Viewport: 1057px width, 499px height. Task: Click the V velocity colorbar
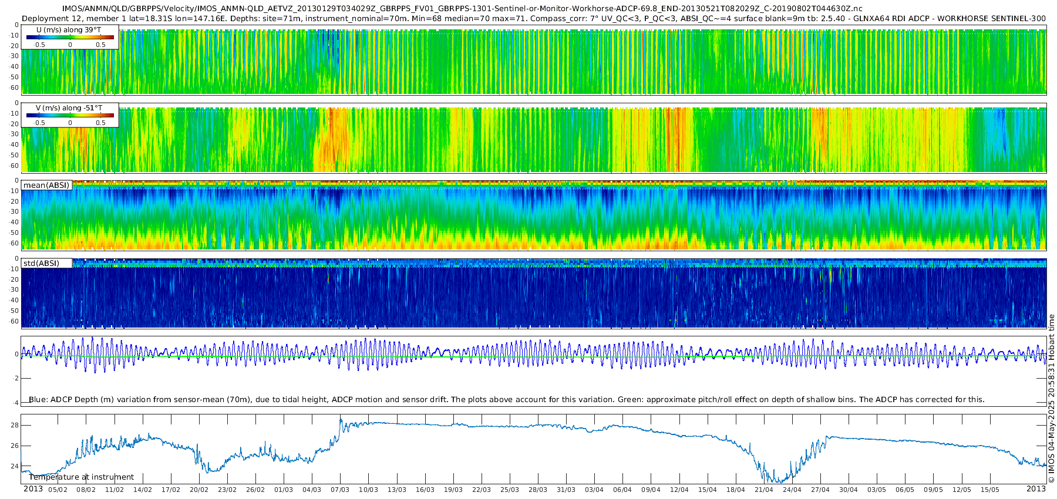[x=70, y=116]
